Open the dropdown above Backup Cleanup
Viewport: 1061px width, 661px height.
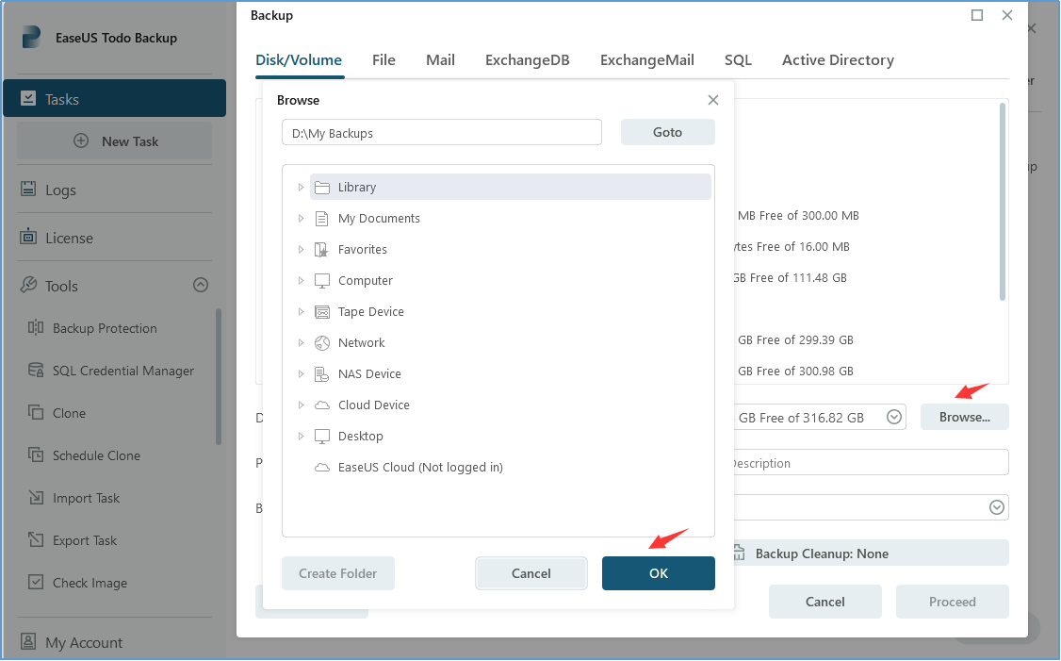click(x=997, y=507)
